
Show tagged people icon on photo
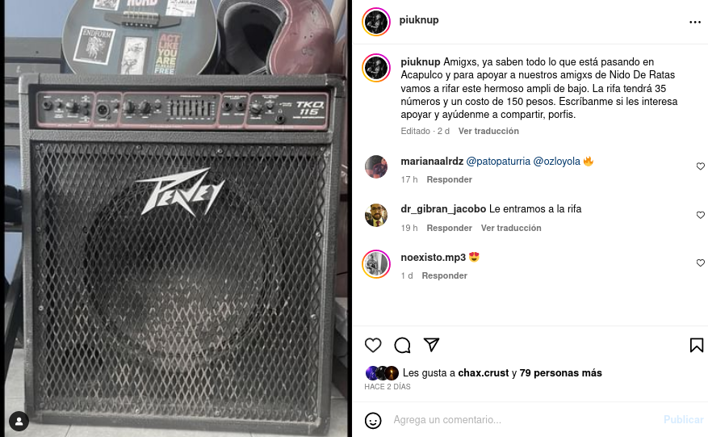click(19, 421)
